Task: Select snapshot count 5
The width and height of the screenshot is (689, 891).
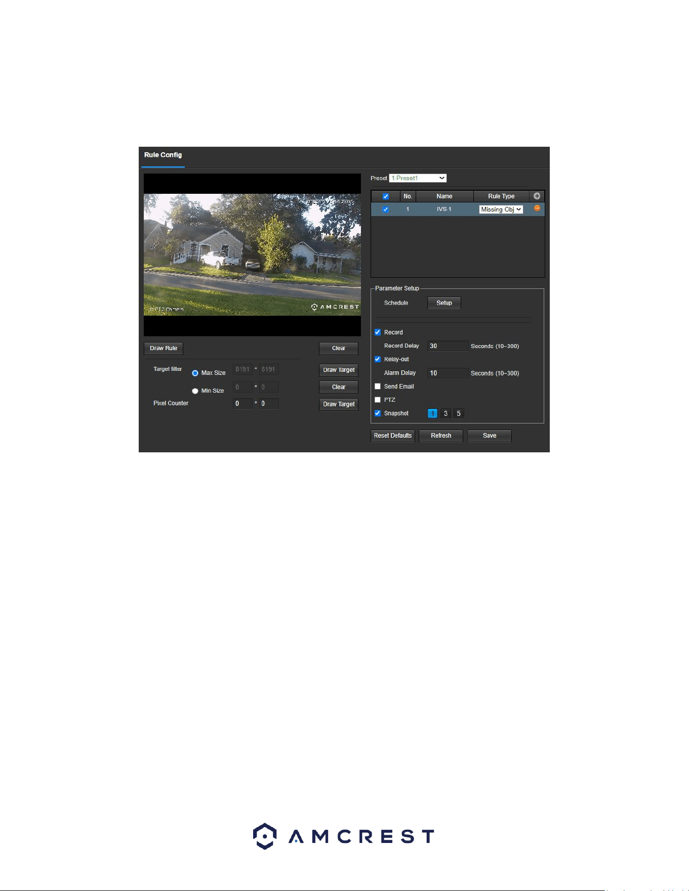Action: pyautogui.click(x=459, y=413)
